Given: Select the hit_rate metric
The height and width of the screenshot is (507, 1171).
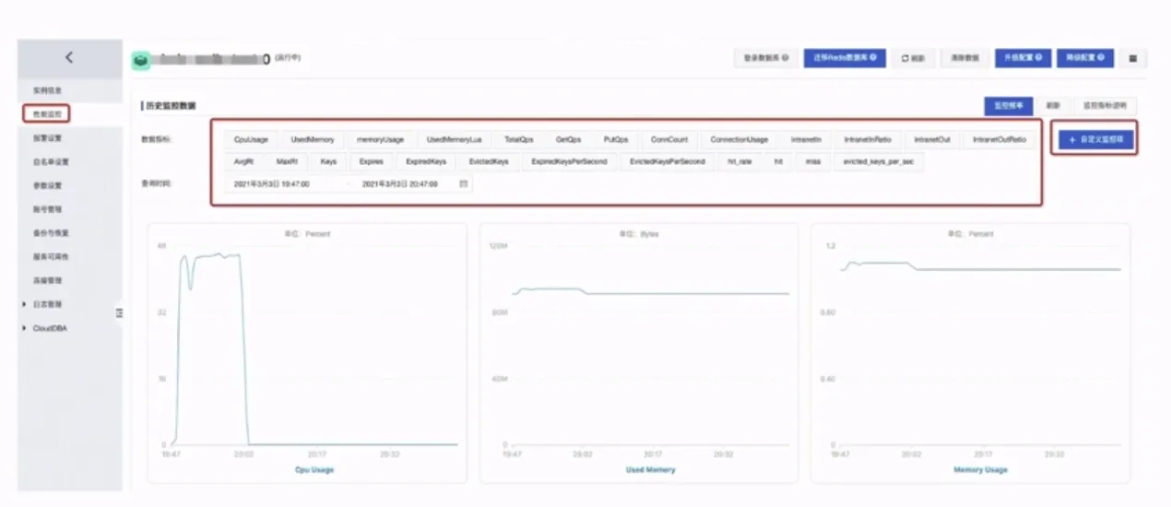Looking at the screenshot, I should tap(739, 161).
